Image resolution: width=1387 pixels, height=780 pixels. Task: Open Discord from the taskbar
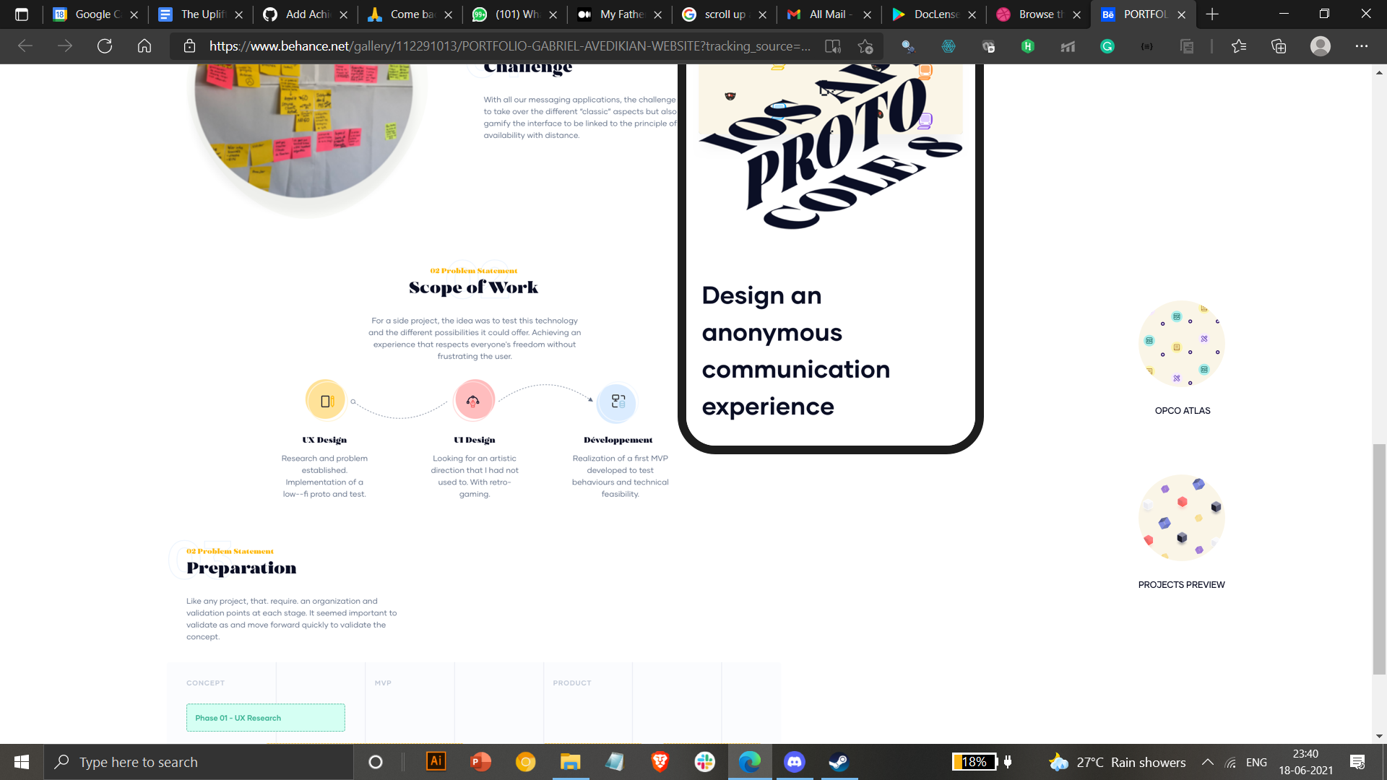795,761
